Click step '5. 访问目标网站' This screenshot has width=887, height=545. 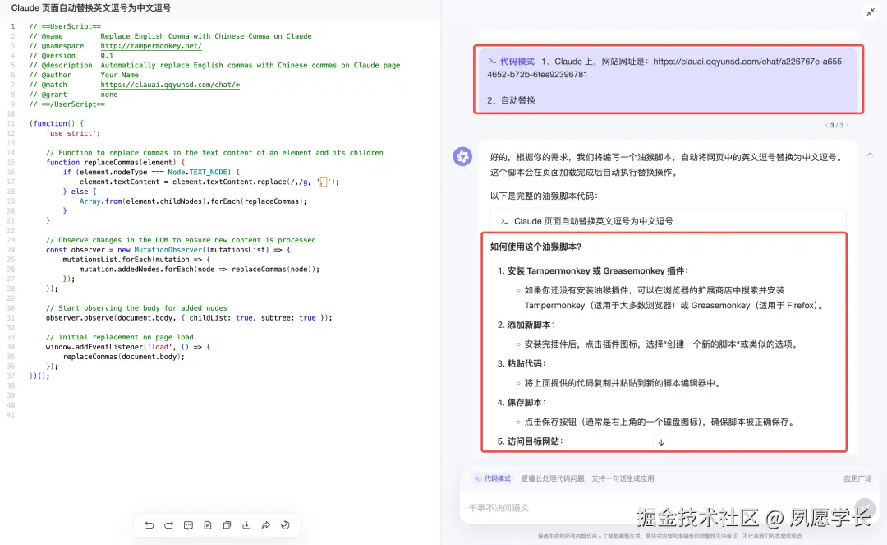pos(530,441)
